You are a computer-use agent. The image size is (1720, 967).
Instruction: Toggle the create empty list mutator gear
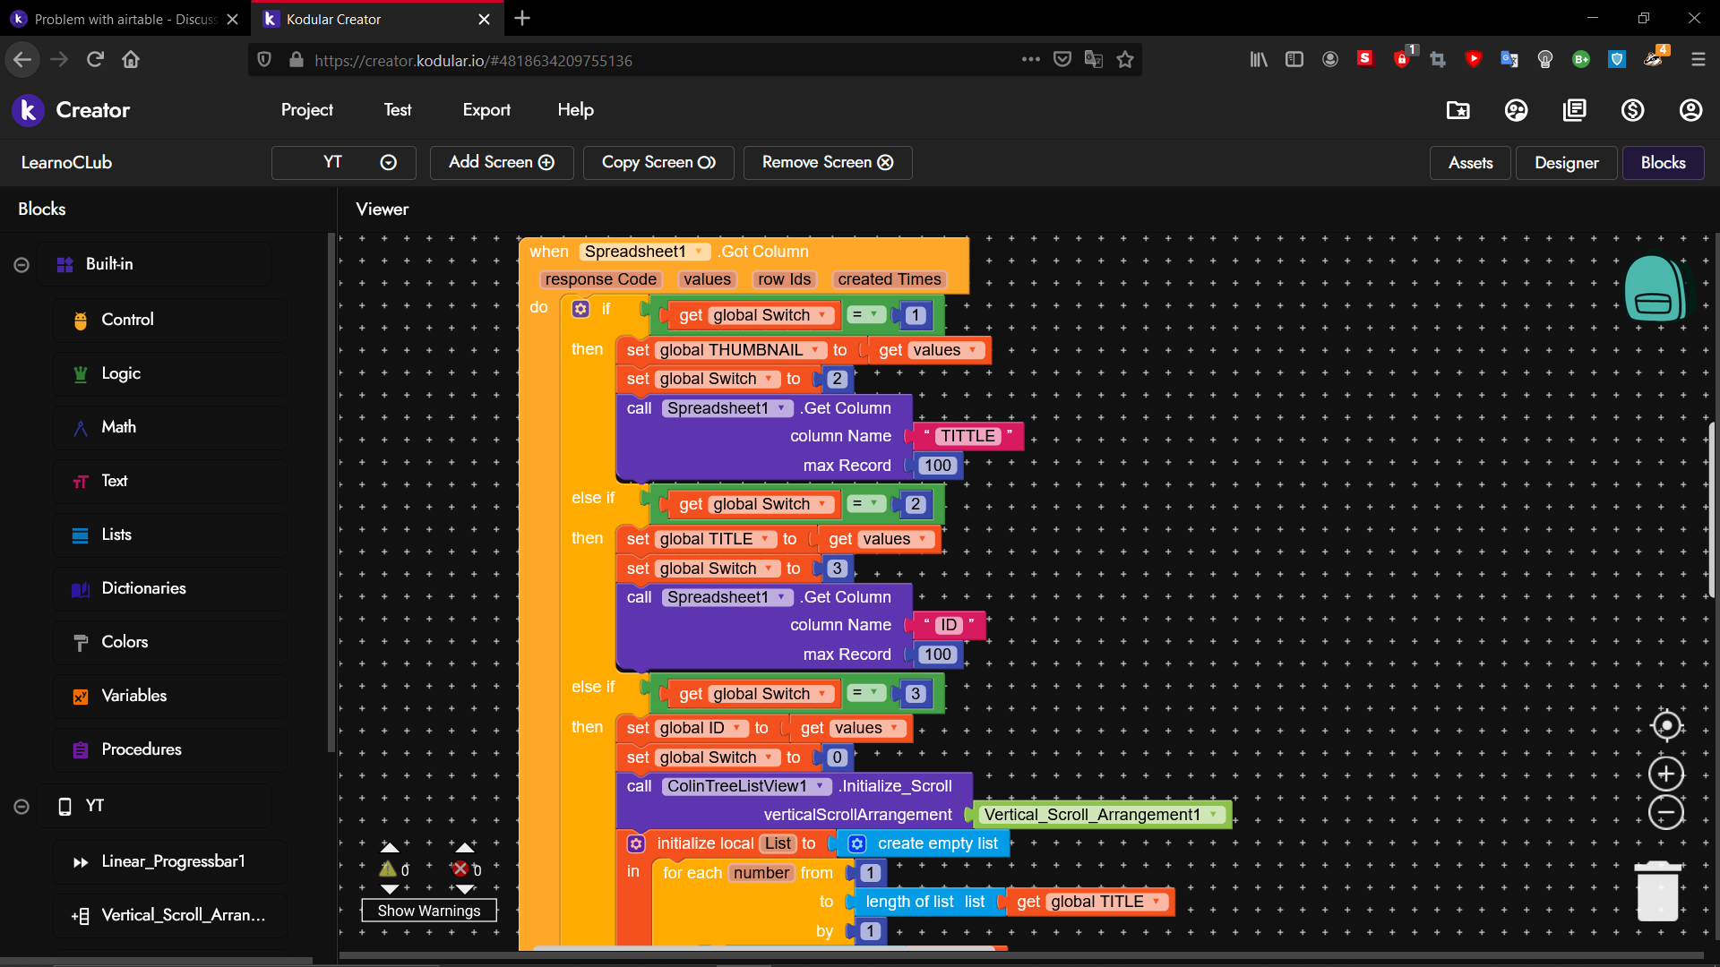[x=857, y=843]
